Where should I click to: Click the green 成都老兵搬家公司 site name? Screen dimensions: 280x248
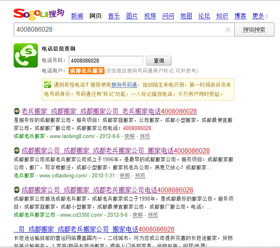point(34,215)
